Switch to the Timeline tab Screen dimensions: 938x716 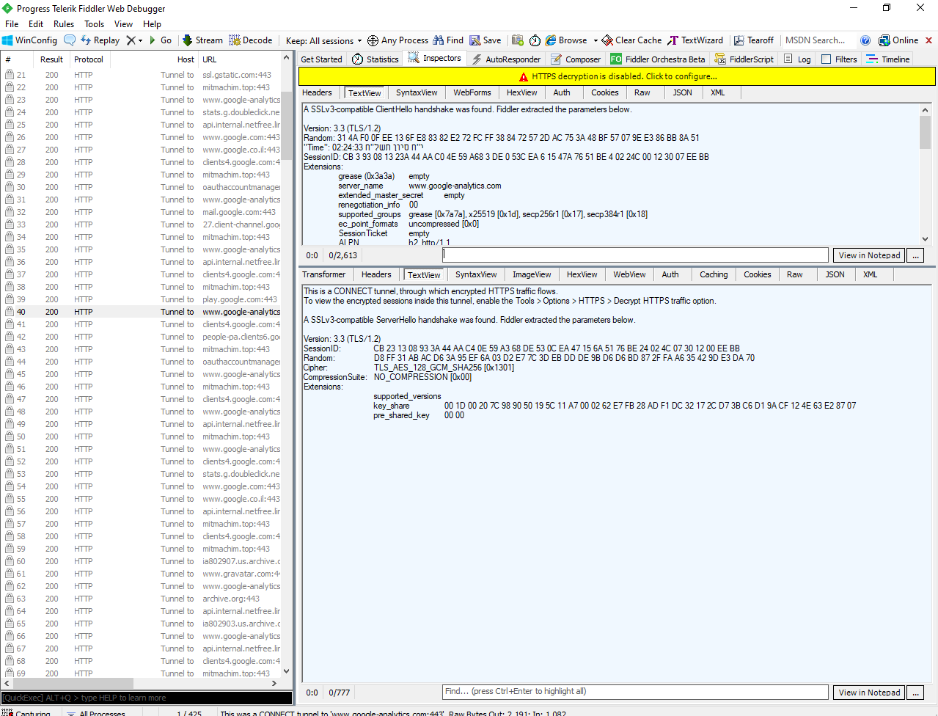click(888, 59)
